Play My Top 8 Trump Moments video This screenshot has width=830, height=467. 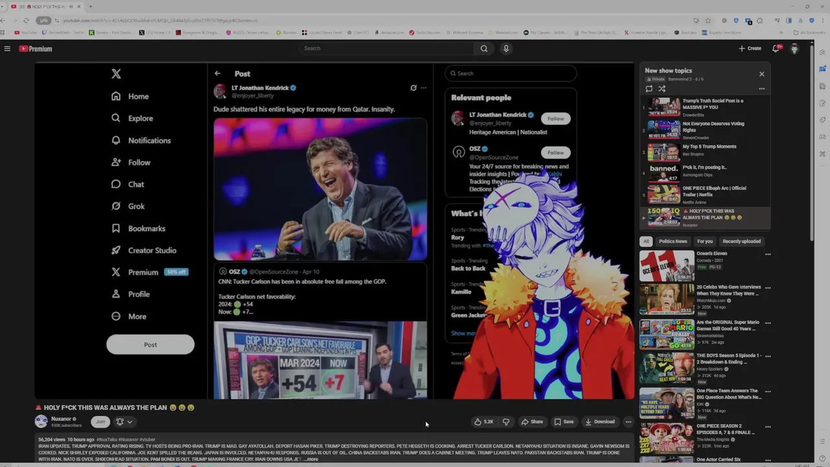click(705, 152)
